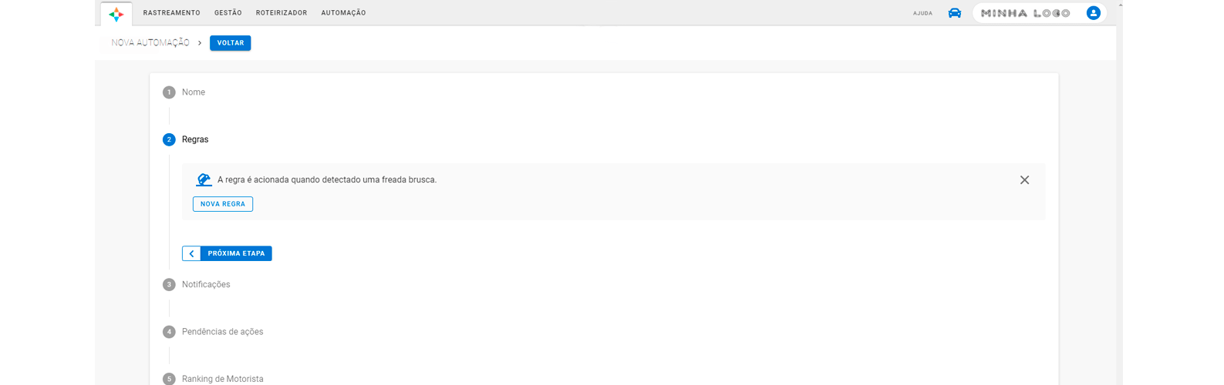Open the Gestão menu
Screen dimensions: 1224x385
pyautogui.click(x=228, y=13)
